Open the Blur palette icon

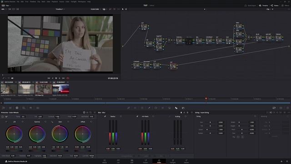coord(176,108)
